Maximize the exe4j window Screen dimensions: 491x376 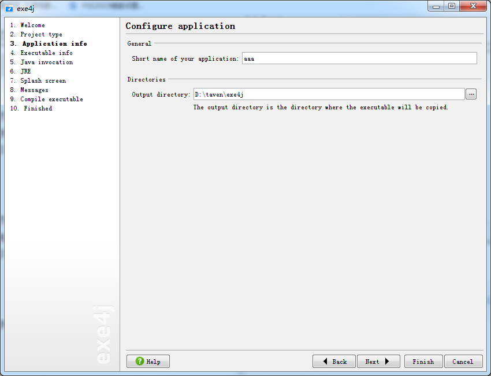point(451,6)
